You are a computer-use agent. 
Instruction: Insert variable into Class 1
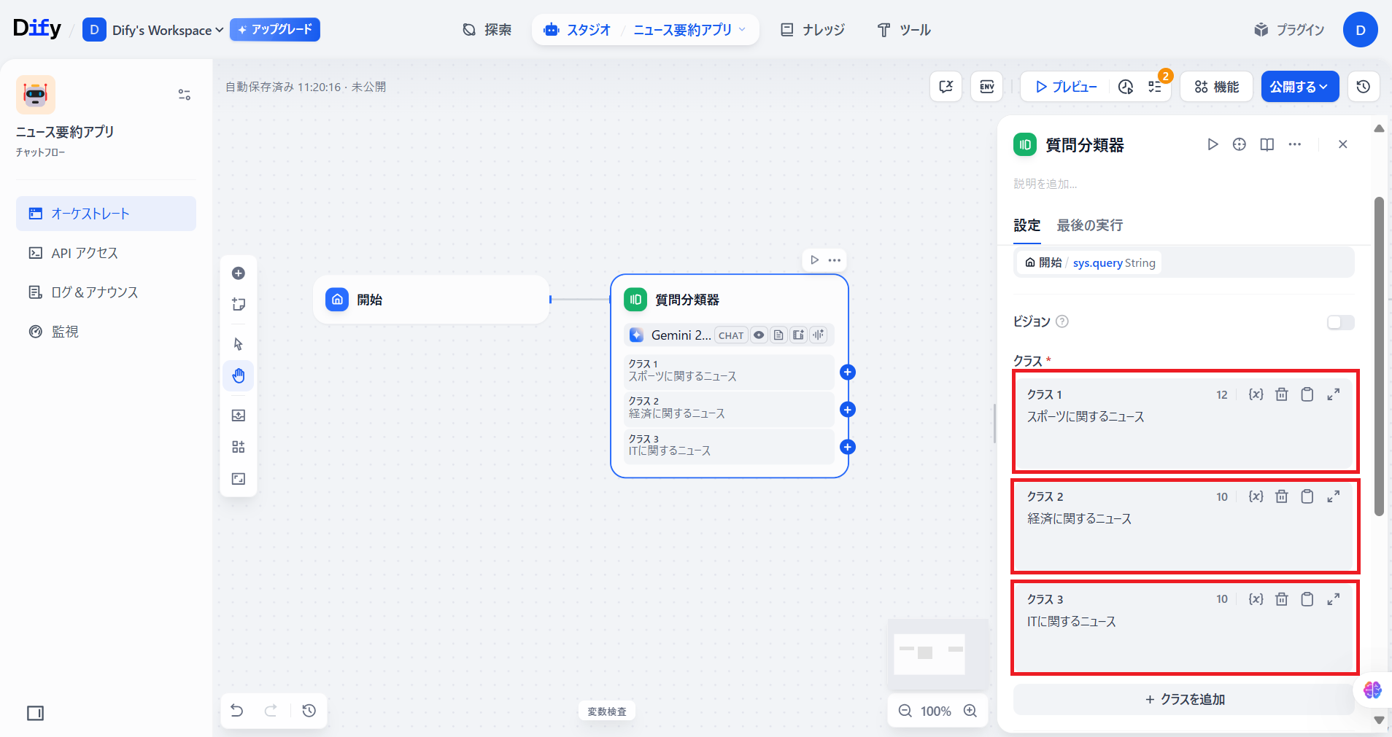pos(1256,394)
